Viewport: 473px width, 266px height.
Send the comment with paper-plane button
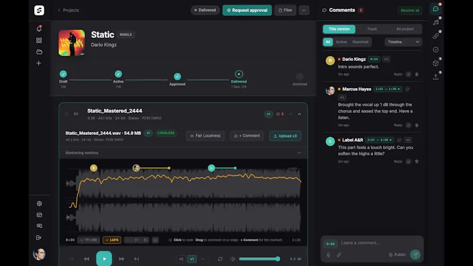tap(416, 255)
